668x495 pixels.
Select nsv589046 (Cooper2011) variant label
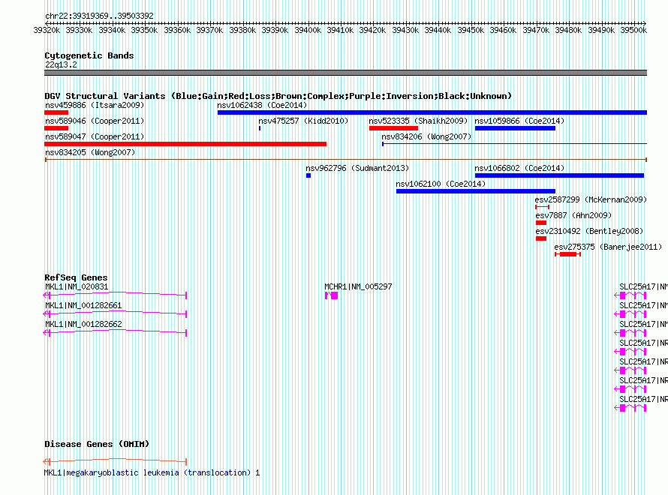[x=95, y=121]
